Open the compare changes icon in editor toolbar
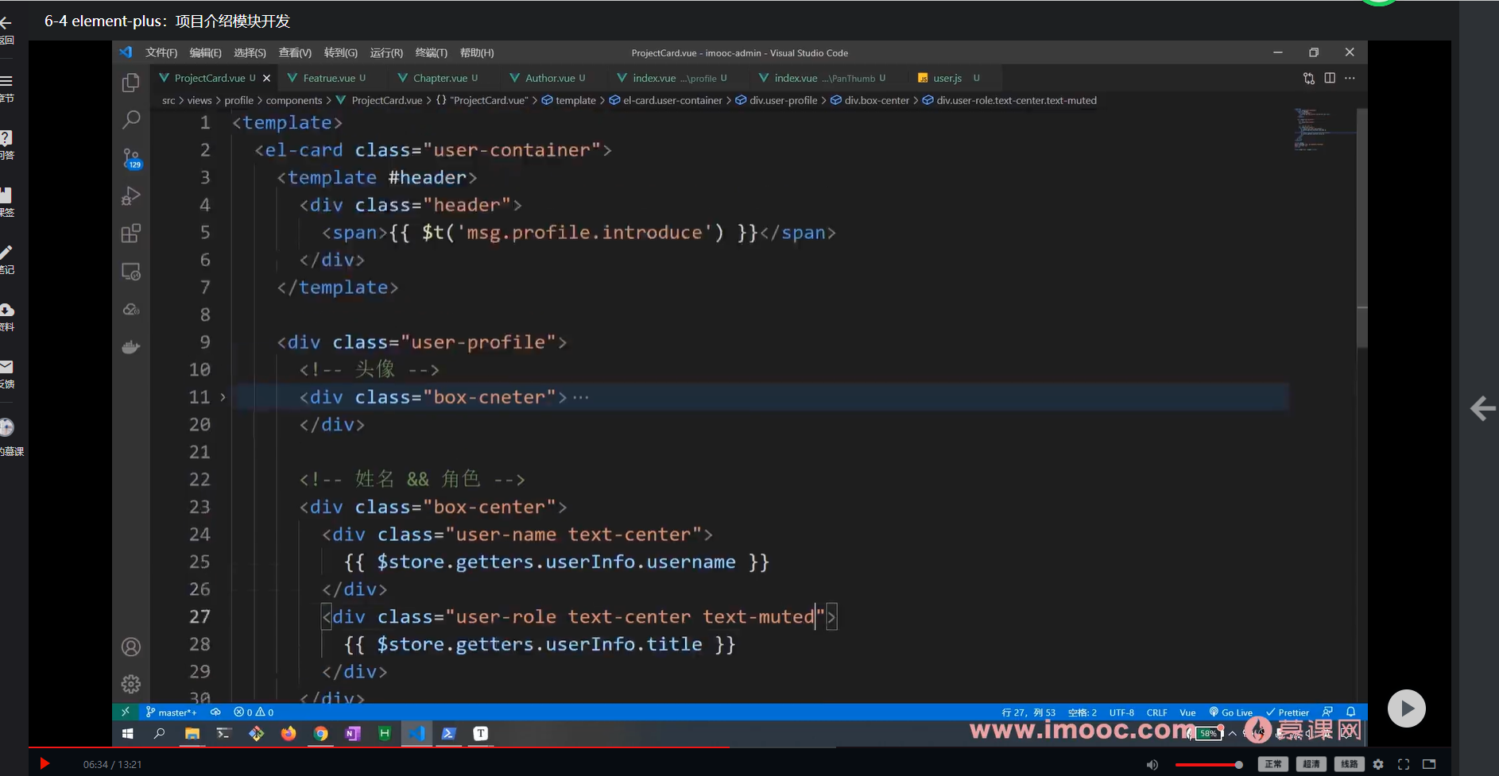Image resolution: width=1499 pixels, height=776 pixels. [1309, 78]
